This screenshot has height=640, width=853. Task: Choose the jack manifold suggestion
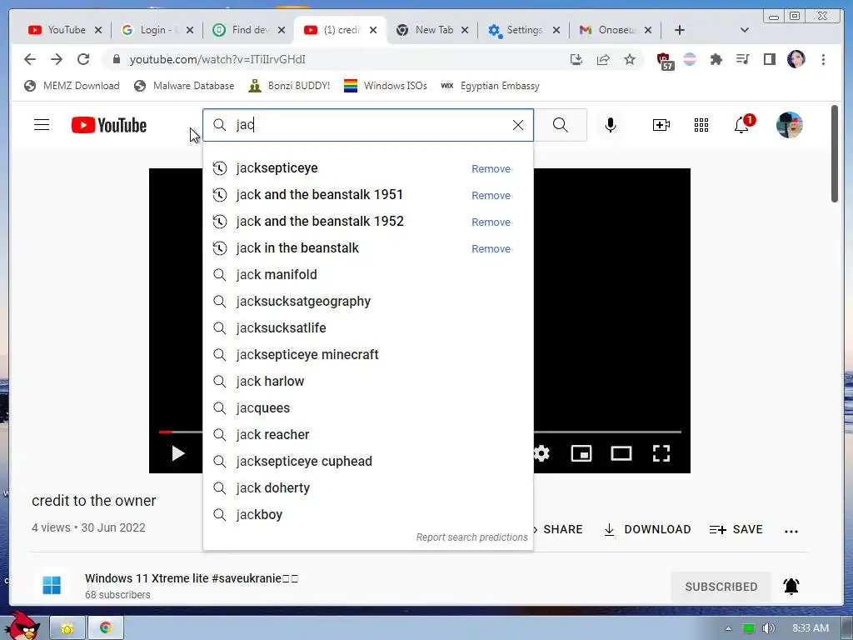click(368, 275)
